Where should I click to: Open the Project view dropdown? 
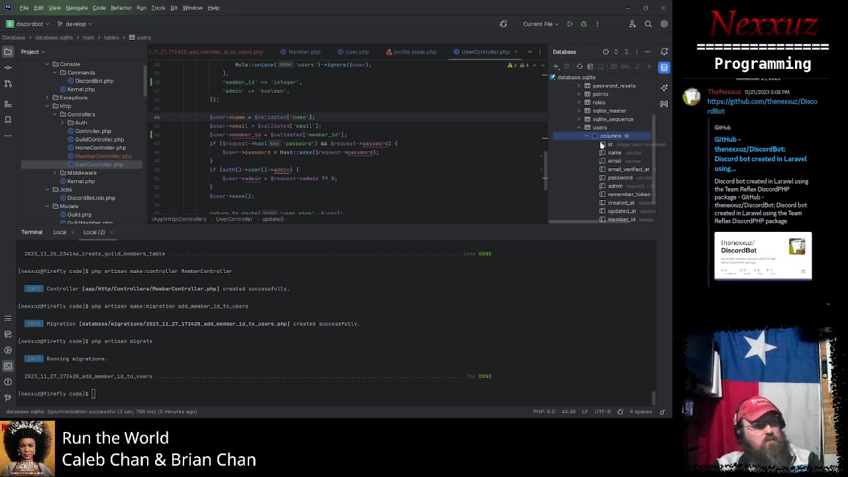tap(33, 52)
